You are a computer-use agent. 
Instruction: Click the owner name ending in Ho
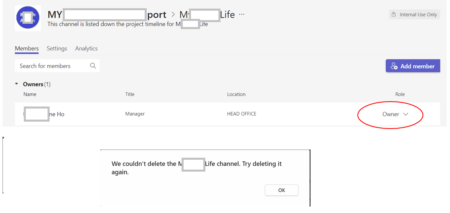44,114
